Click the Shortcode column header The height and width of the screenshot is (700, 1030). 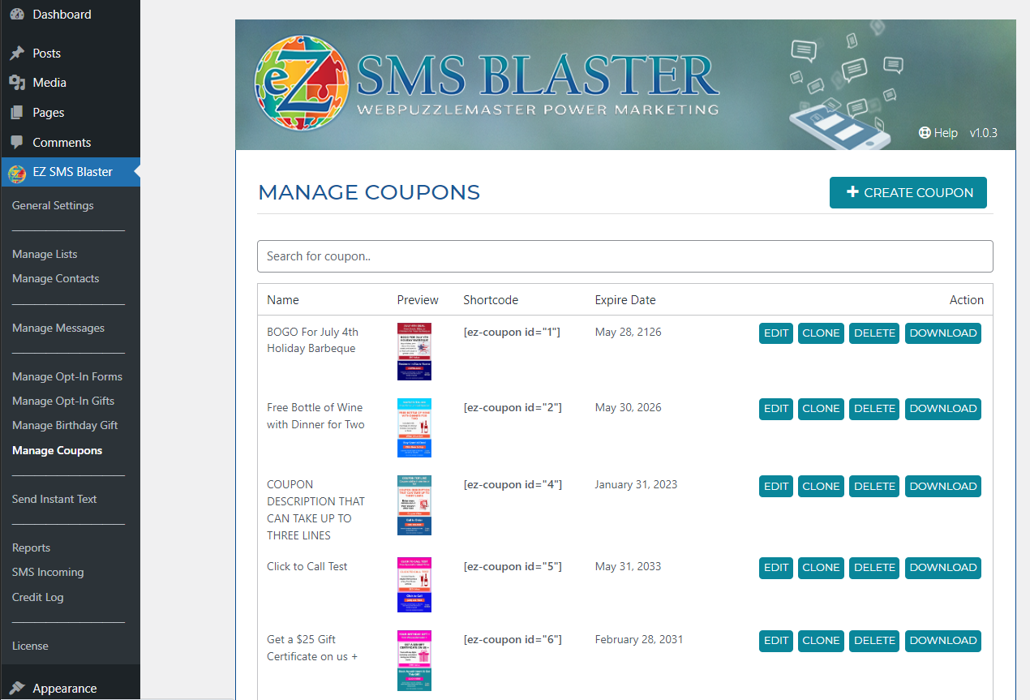pos(491,300)
